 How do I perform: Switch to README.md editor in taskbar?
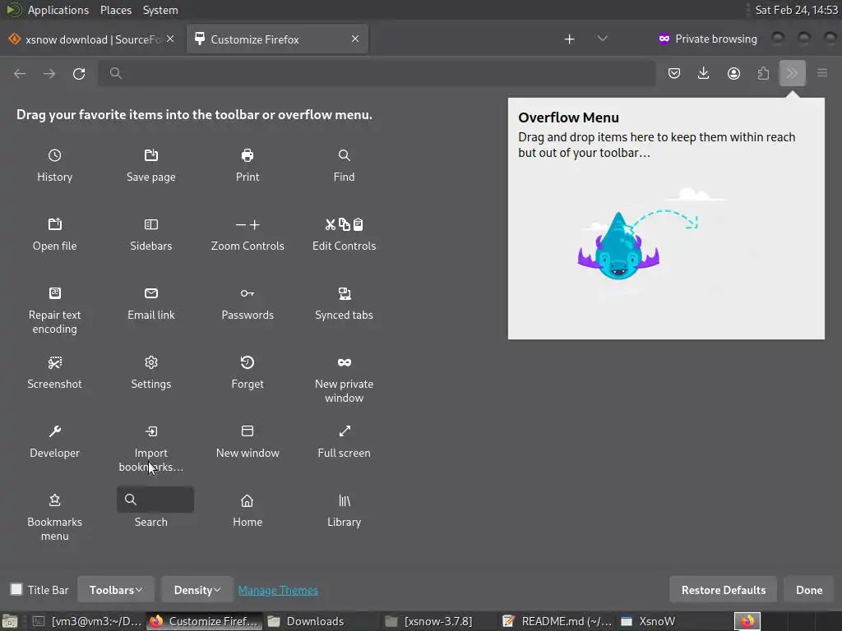(558, 621)
